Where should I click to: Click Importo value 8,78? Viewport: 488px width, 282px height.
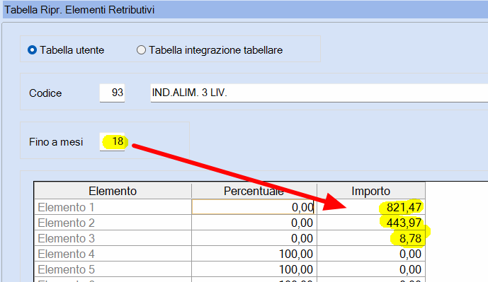click(371, 238)
